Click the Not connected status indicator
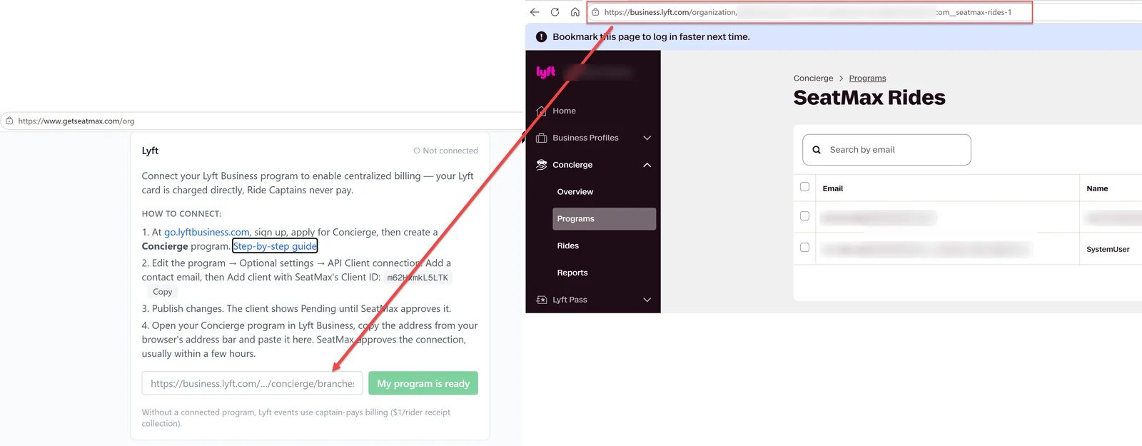Viewport: 1142px width, 446px height. [445, 151]
